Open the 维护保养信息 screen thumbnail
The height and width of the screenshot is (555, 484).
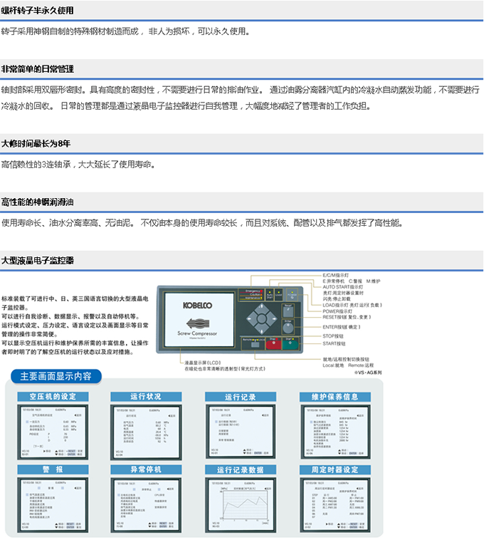(335, 432)
